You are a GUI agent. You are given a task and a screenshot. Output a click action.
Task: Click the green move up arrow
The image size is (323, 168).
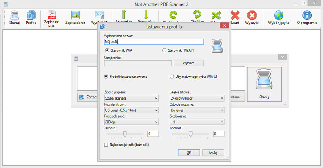pyautogui.click(x=124, y=15)
